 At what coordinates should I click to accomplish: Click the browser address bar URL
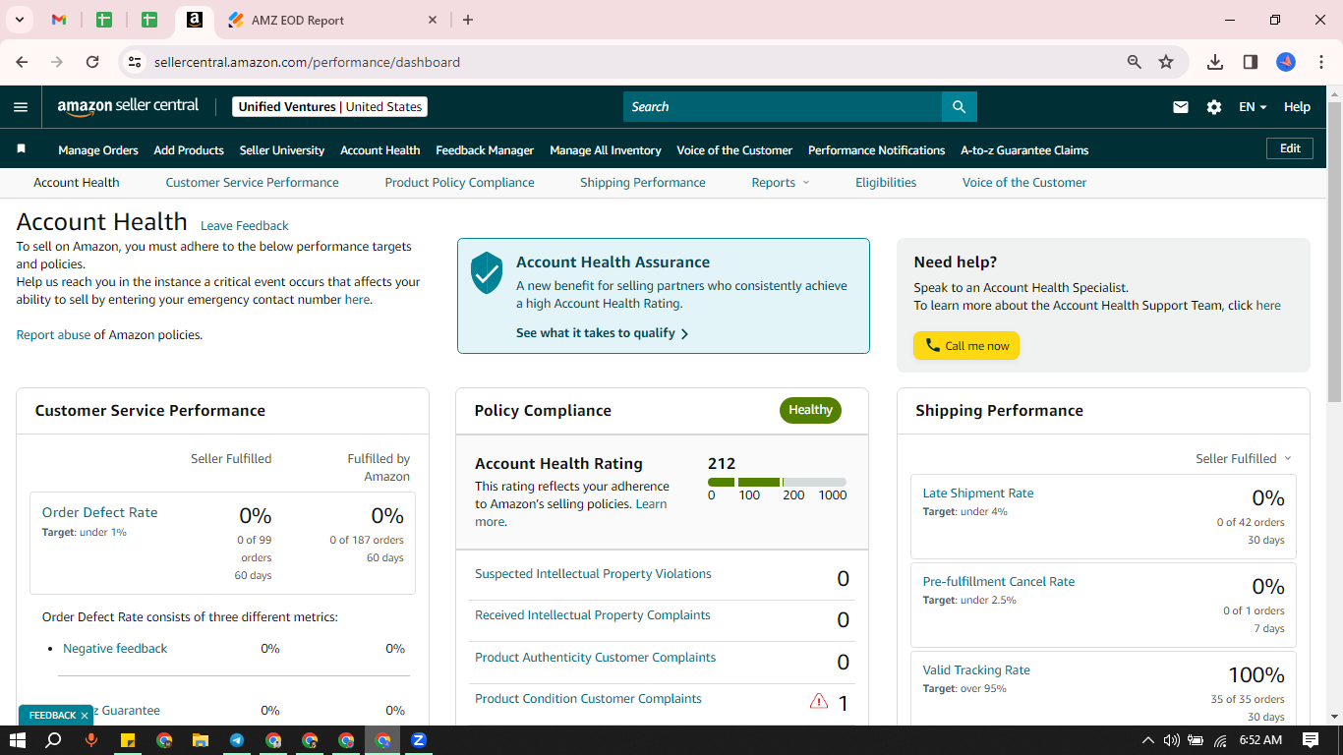tap(307, 62)
